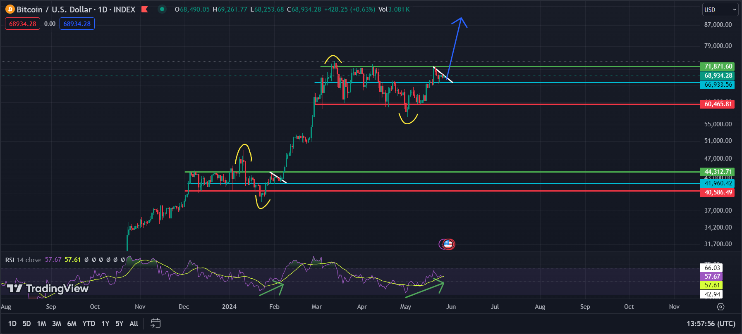
Task: Click the high value H69,261.77
Action: 230,9
